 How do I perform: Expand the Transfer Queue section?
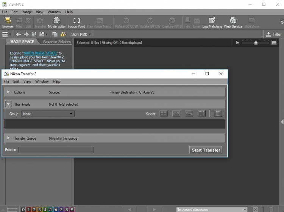(8, 138)
